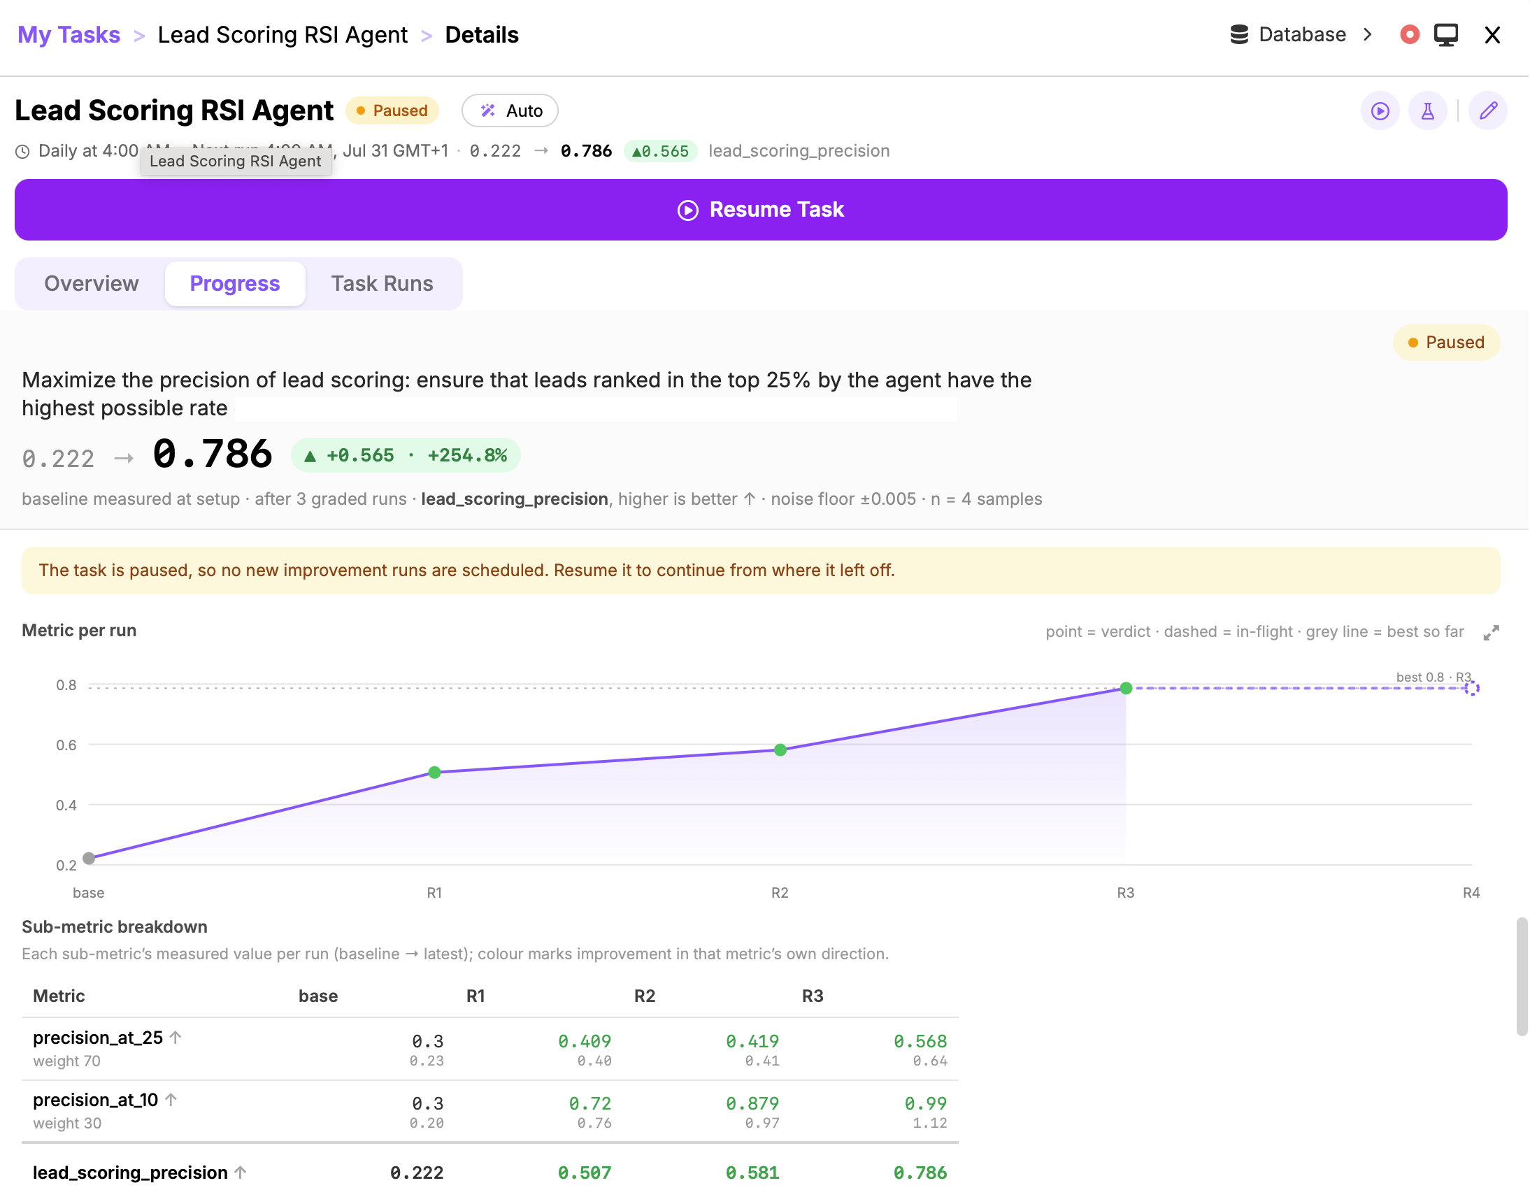Click the Database stack icon
This screenshot has height=1190, width=1530.
click(1240, 34)
